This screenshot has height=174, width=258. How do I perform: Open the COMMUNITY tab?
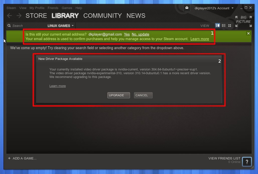pyautogui.click(x=102, y=16)
